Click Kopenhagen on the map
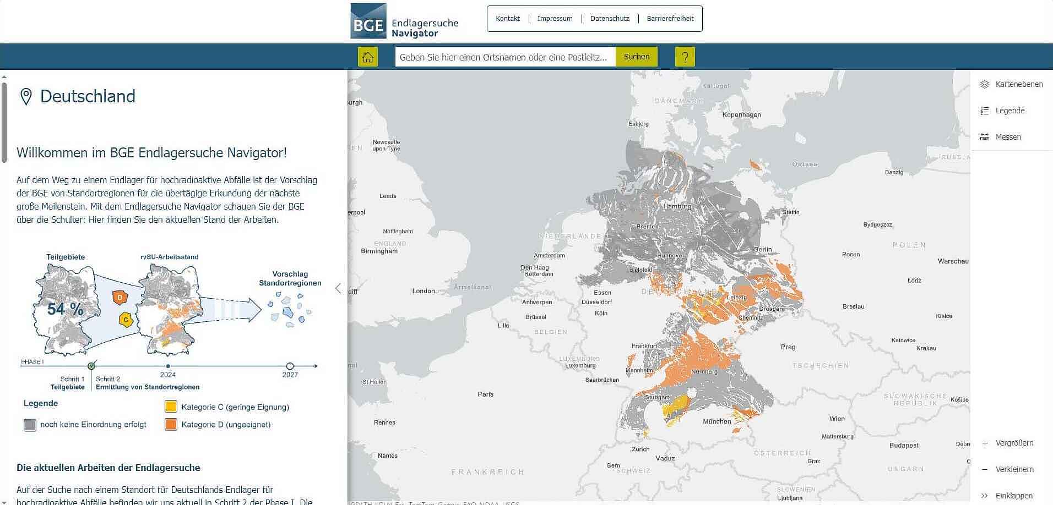 742,115
